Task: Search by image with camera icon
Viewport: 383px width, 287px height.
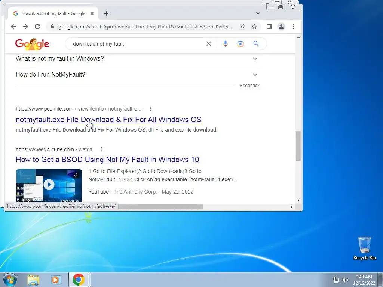Action: pyautogui.click(x=240, y=44)
